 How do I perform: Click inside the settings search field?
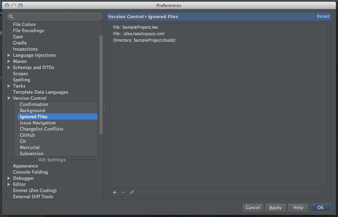tap(55, 16)
